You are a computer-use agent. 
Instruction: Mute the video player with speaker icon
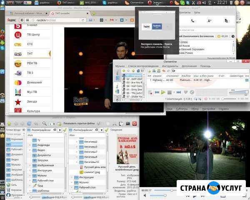(145, 195)
